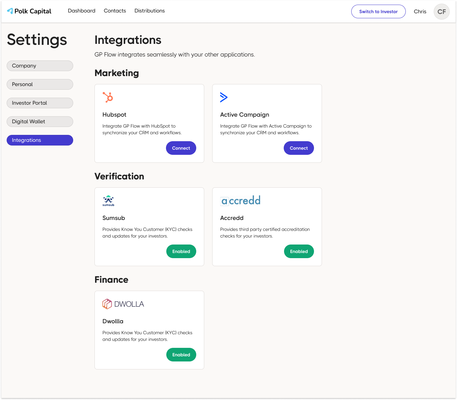Open the Personal settings tab

[40, 84]
